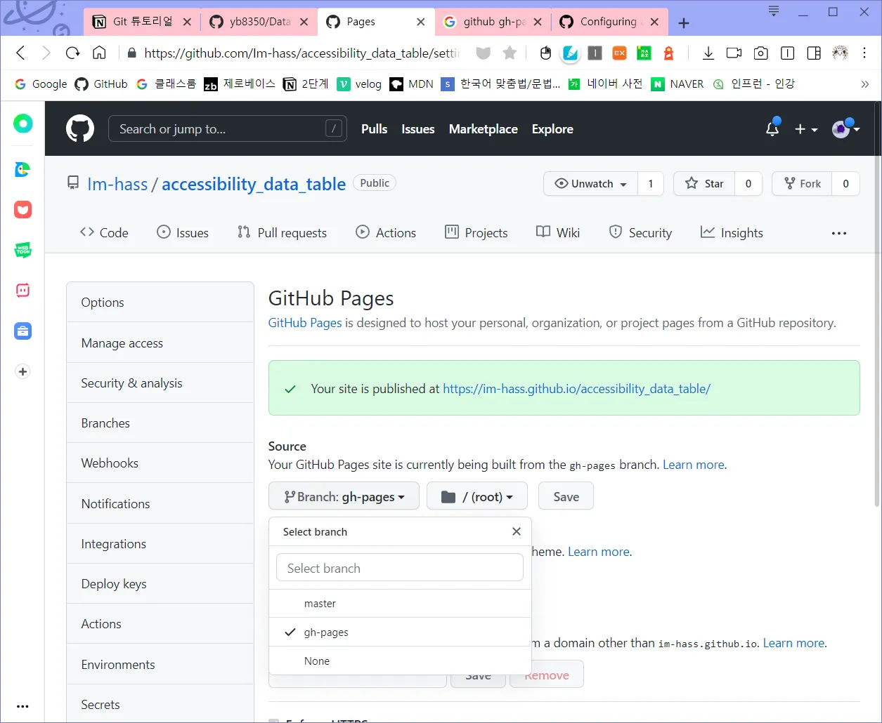Viewport: 882px width, 723px height.
Task: Click the video capture icon
Action: 734,53
